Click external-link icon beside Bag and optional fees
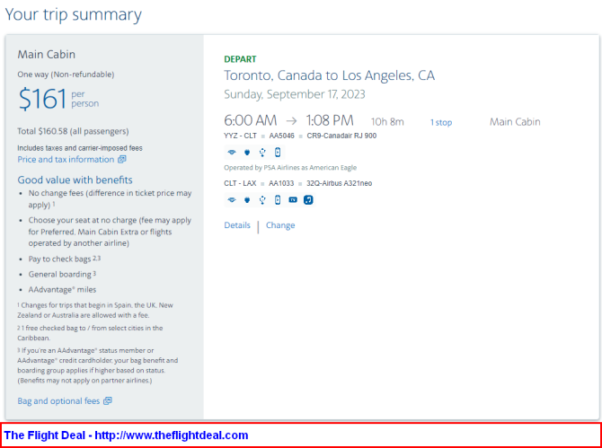 (108, 401)
